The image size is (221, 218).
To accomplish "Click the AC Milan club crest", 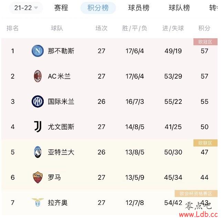I will (x=38, y=76).
